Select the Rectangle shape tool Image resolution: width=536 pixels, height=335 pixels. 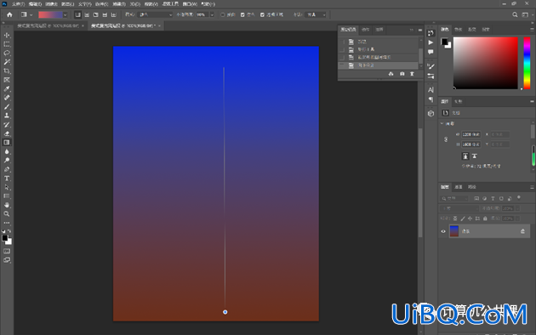click(7, 196)
